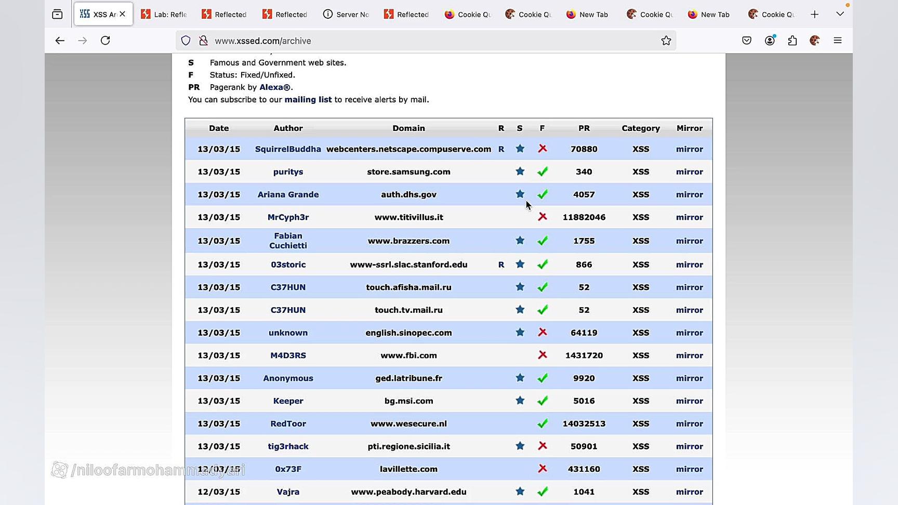Click the red X in the www.titivillus.it row

click(543, 217)
